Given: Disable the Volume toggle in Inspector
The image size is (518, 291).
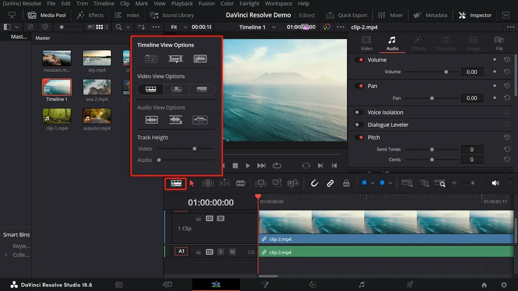Looking at the screenshot, I should (x=359, y=60).
